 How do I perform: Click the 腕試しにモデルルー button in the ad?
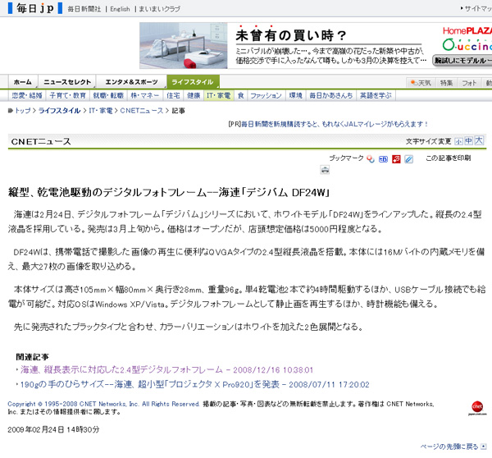462,60
